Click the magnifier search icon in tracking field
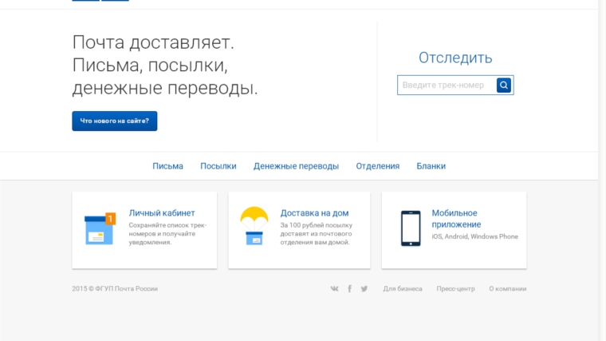Screen dimensions: 606x341 pyautogui.click(x=504, y=85)
